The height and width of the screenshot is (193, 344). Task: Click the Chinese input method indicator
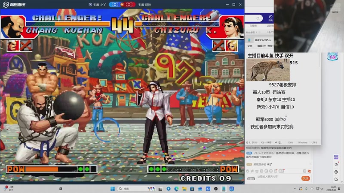[312, 189]
